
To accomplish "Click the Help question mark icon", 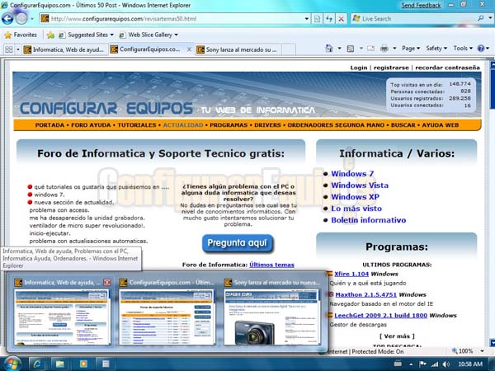I will 480,49.
